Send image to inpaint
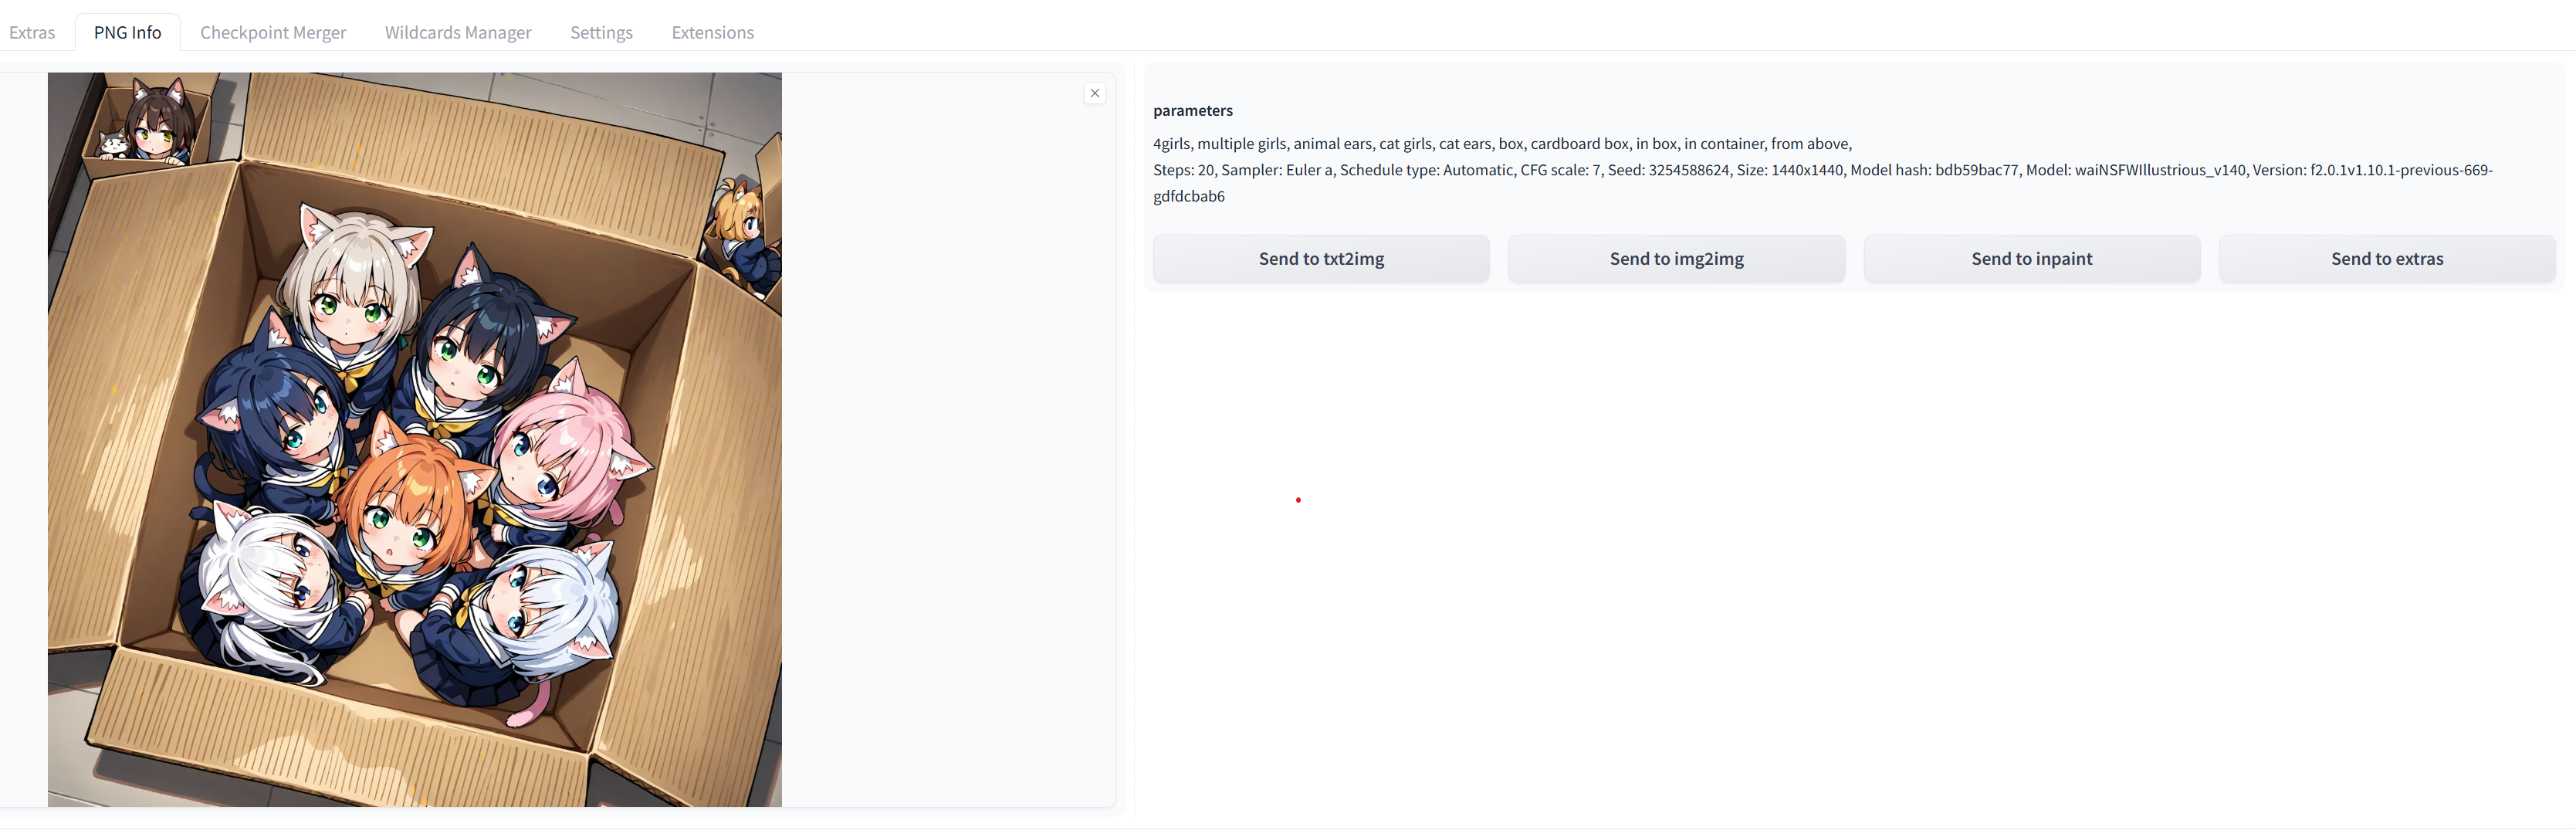Screen dimensions: 2576x837 2031,259
